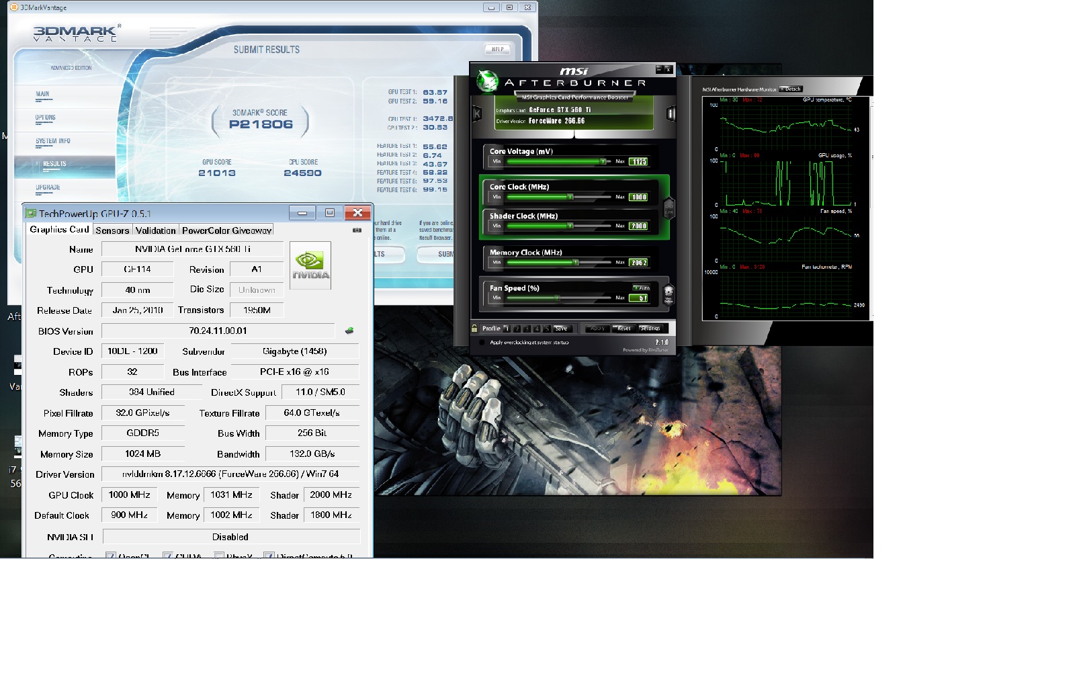The width and height of the screenshot is (1075, 688).
Task: Toggle apply overclocking at system startup
Action: [x=482, y=343]
